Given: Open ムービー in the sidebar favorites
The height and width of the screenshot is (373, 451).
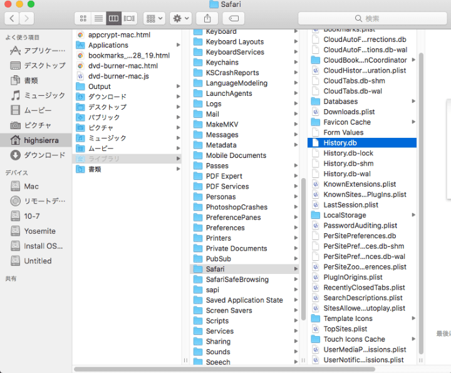Looking at the screenshot, I should tap(36, 110).
